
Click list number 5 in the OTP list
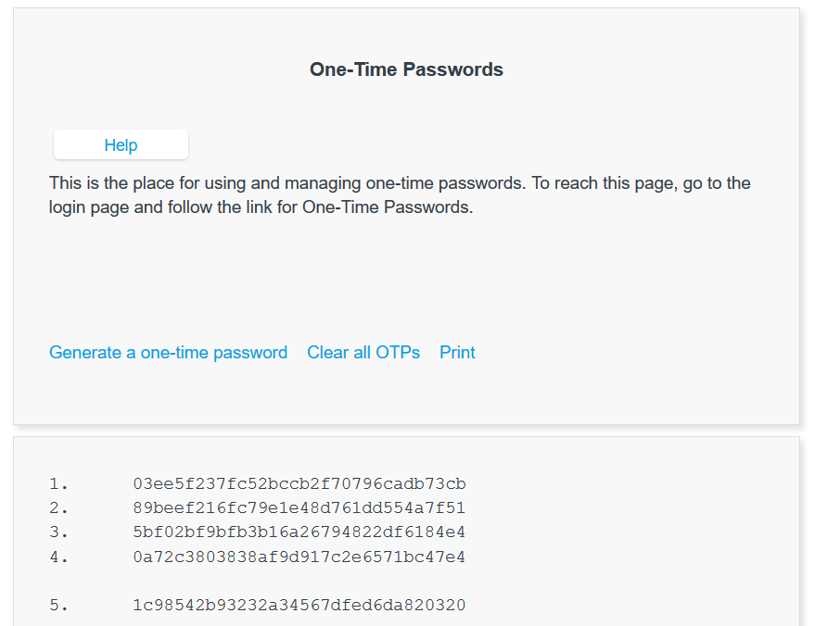point(58,606)
